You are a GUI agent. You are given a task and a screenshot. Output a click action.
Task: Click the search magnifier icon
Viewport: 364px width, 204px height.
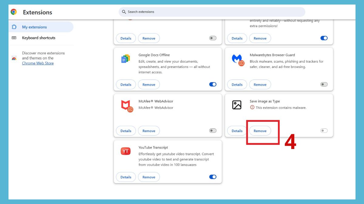point(124,12)
